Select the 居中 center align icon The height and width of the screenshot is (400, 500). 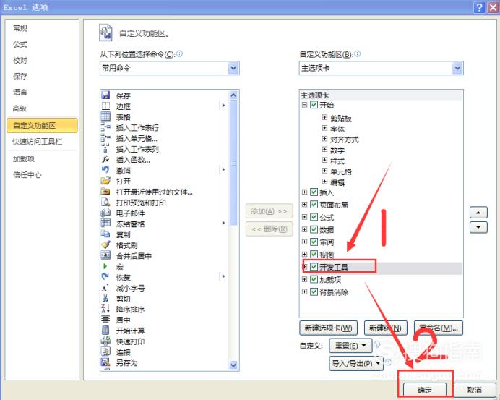(x=105, y=320)
